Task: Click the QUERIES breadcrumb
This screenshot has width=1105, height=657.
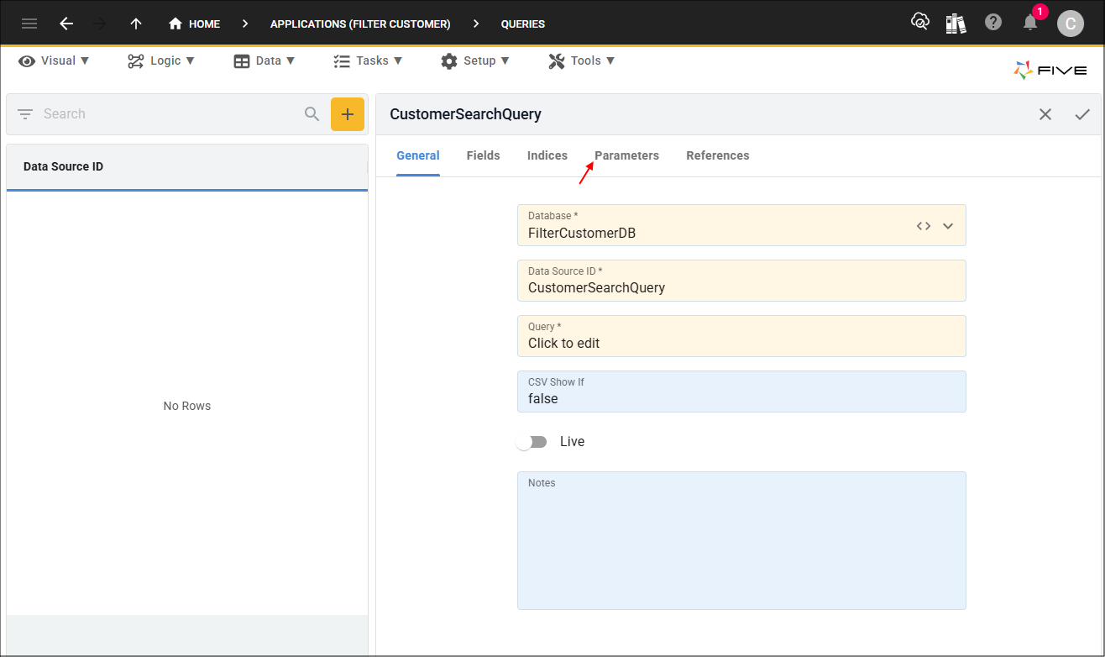Action: [x=523, y=24]
